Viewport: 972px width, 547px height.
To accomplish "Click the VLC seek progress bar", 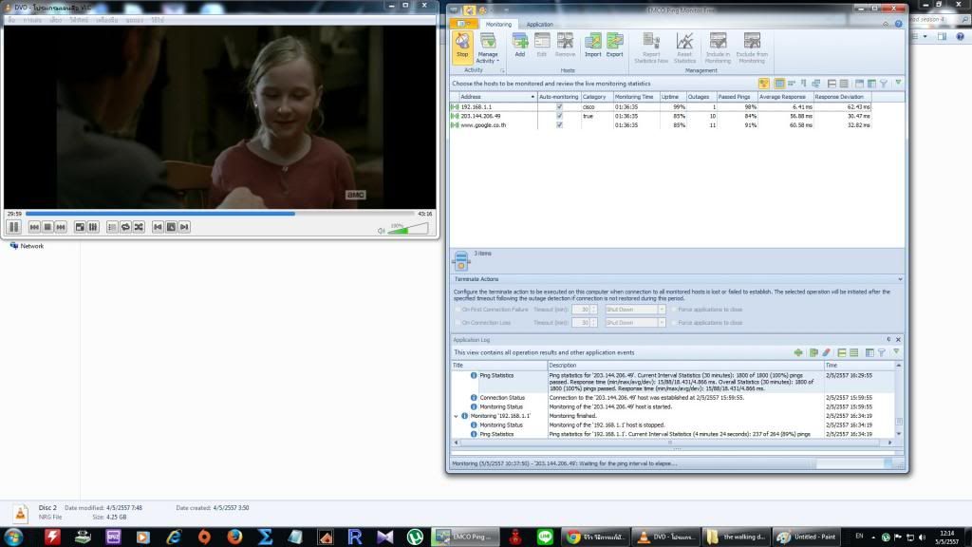I will point(220,214).
